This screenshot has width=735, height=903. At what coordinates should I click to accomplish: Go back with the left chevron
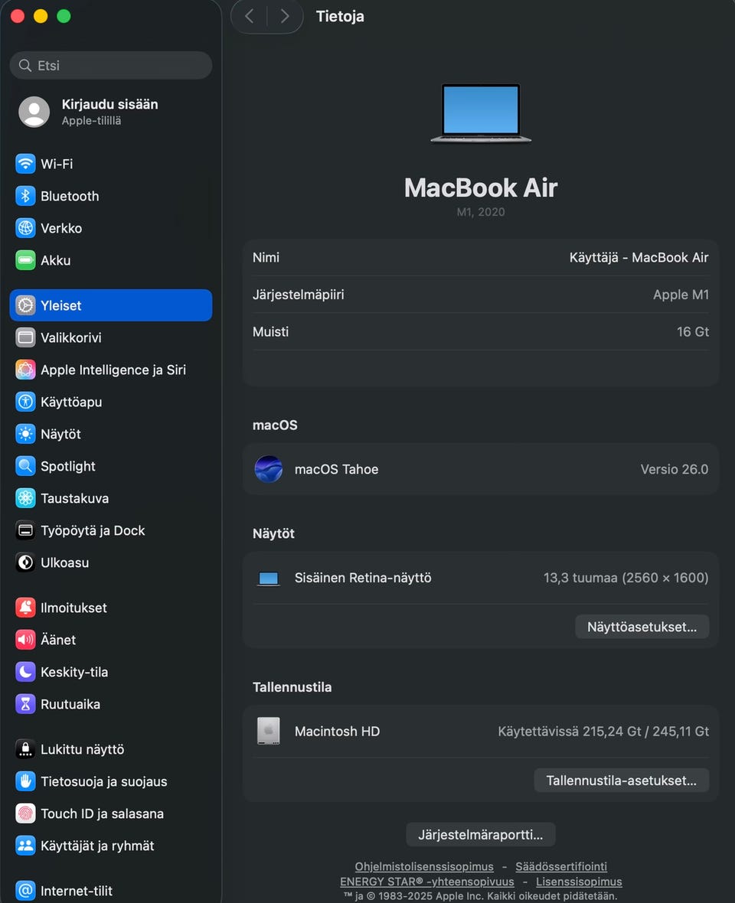click(250, 16)
